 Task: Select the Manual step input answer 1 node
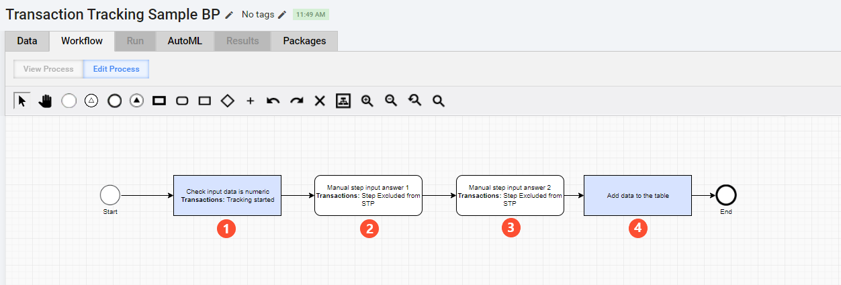point(368,195)
